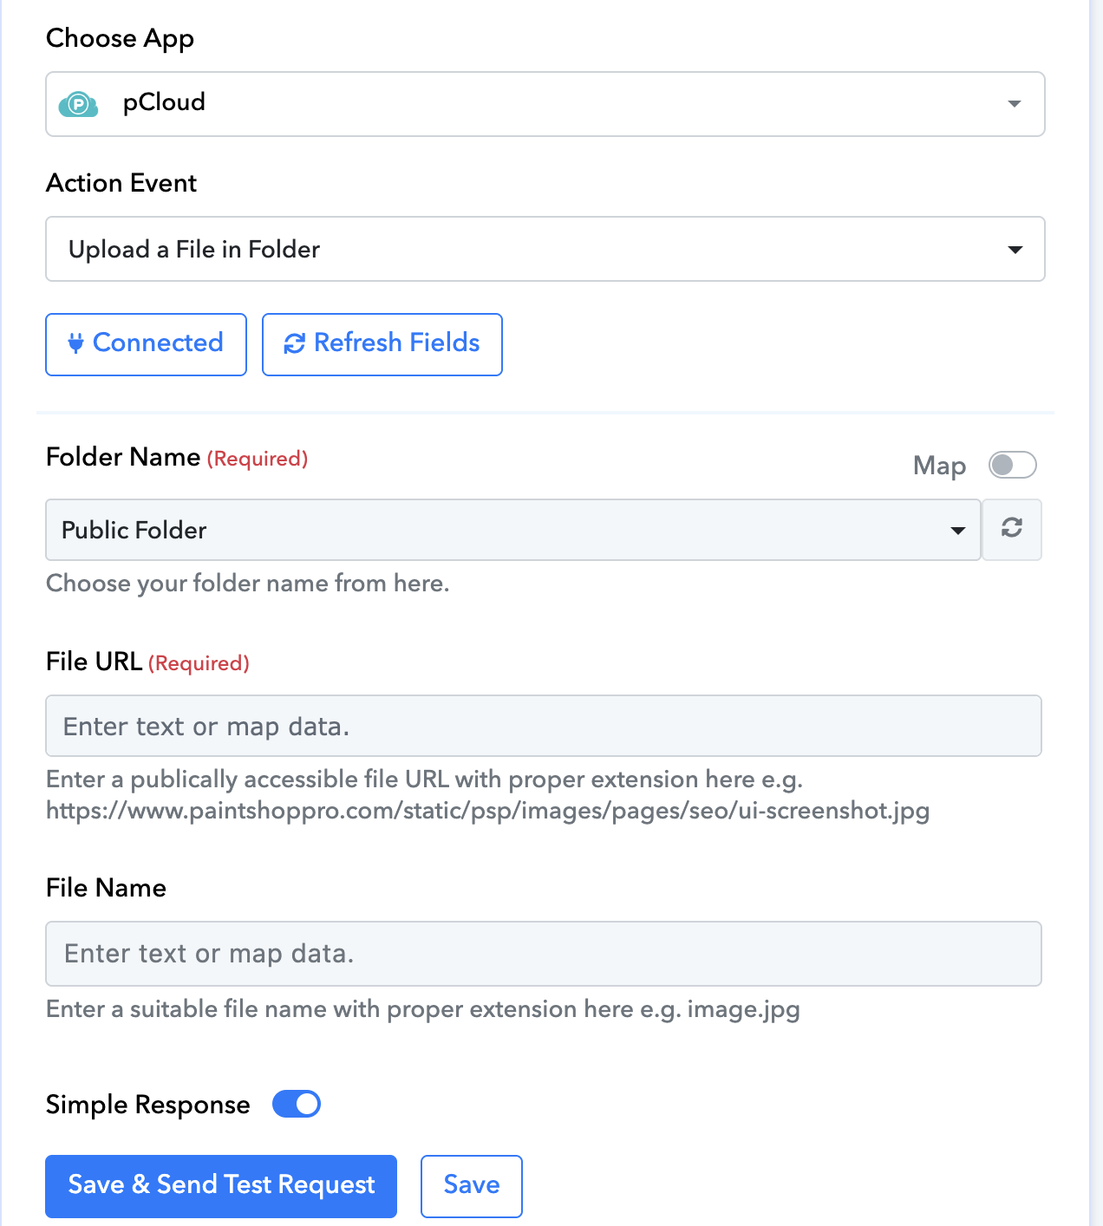Viewport: 1103px width, 1226px height.
Task: Toggle the Map switch for Folder Name
Action: pyautogui.click(x=1013, y=465)
